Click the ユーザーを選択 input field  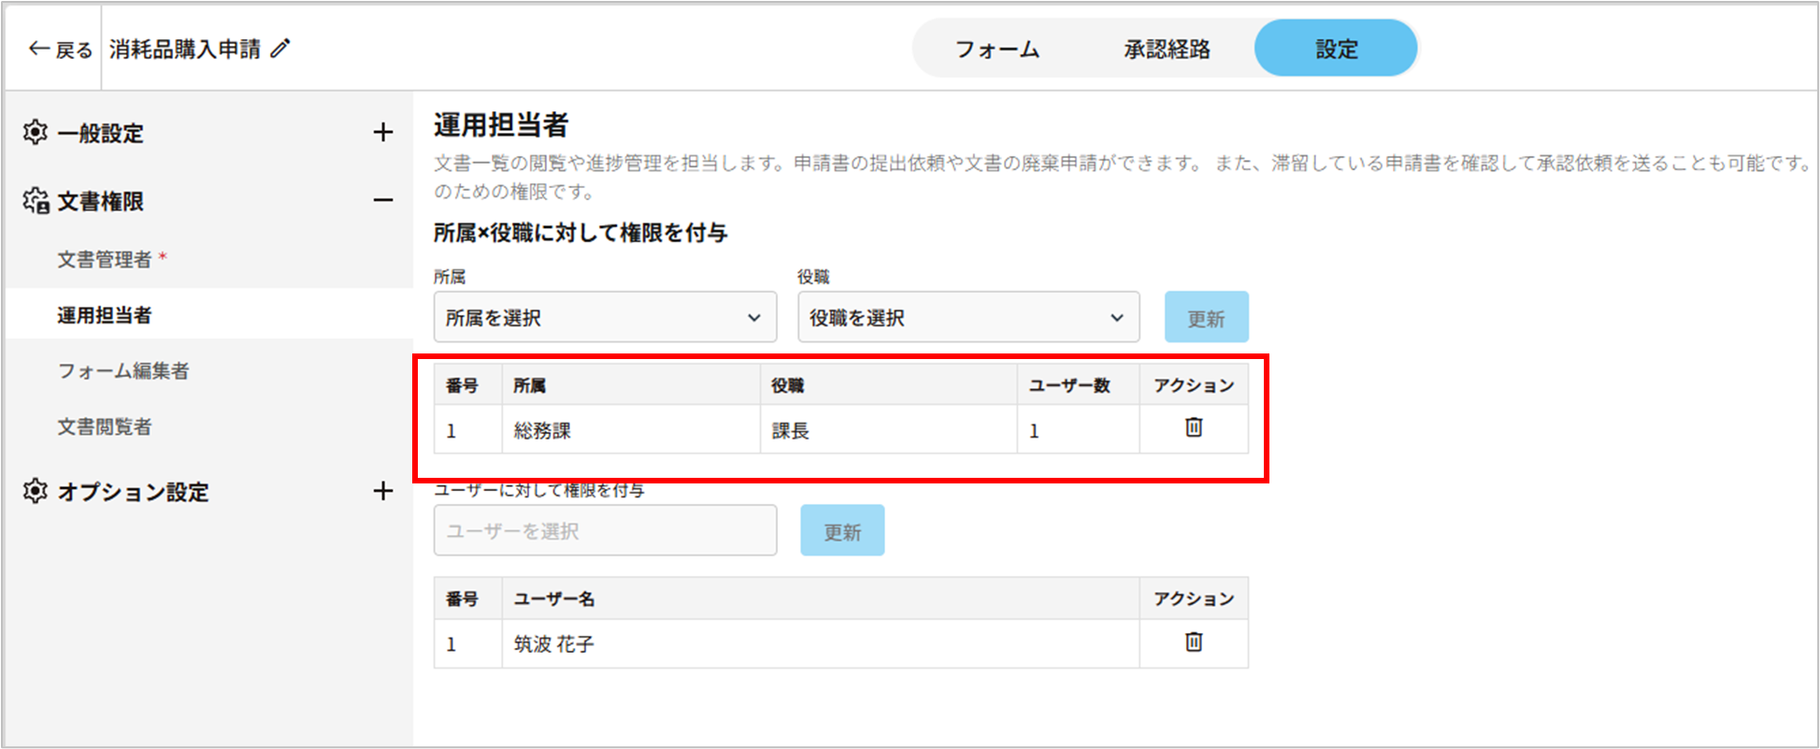(605, 531)
